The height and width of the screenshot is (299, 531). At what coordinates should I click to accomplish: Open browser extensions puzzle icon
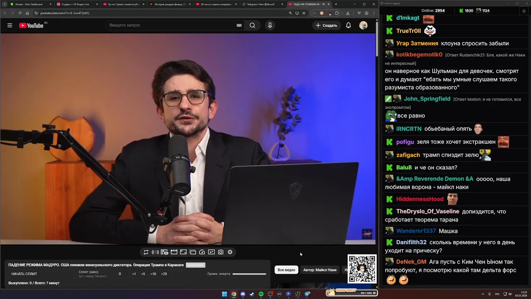click(x=337, y=13)
